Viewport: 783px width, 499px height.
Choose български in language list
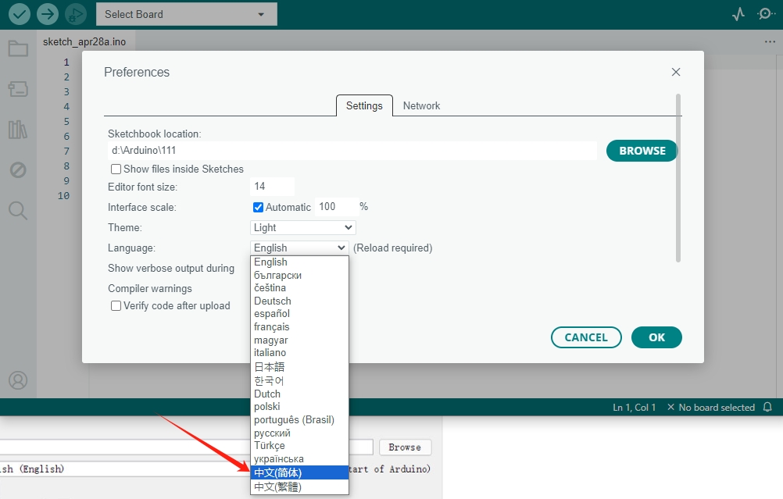[299, 275]
